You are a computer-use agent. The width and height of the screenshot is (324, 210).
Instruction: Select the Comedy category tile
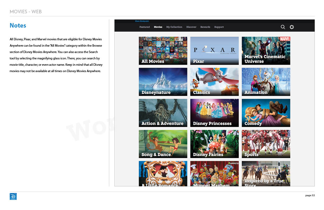[x=266, y=113]
